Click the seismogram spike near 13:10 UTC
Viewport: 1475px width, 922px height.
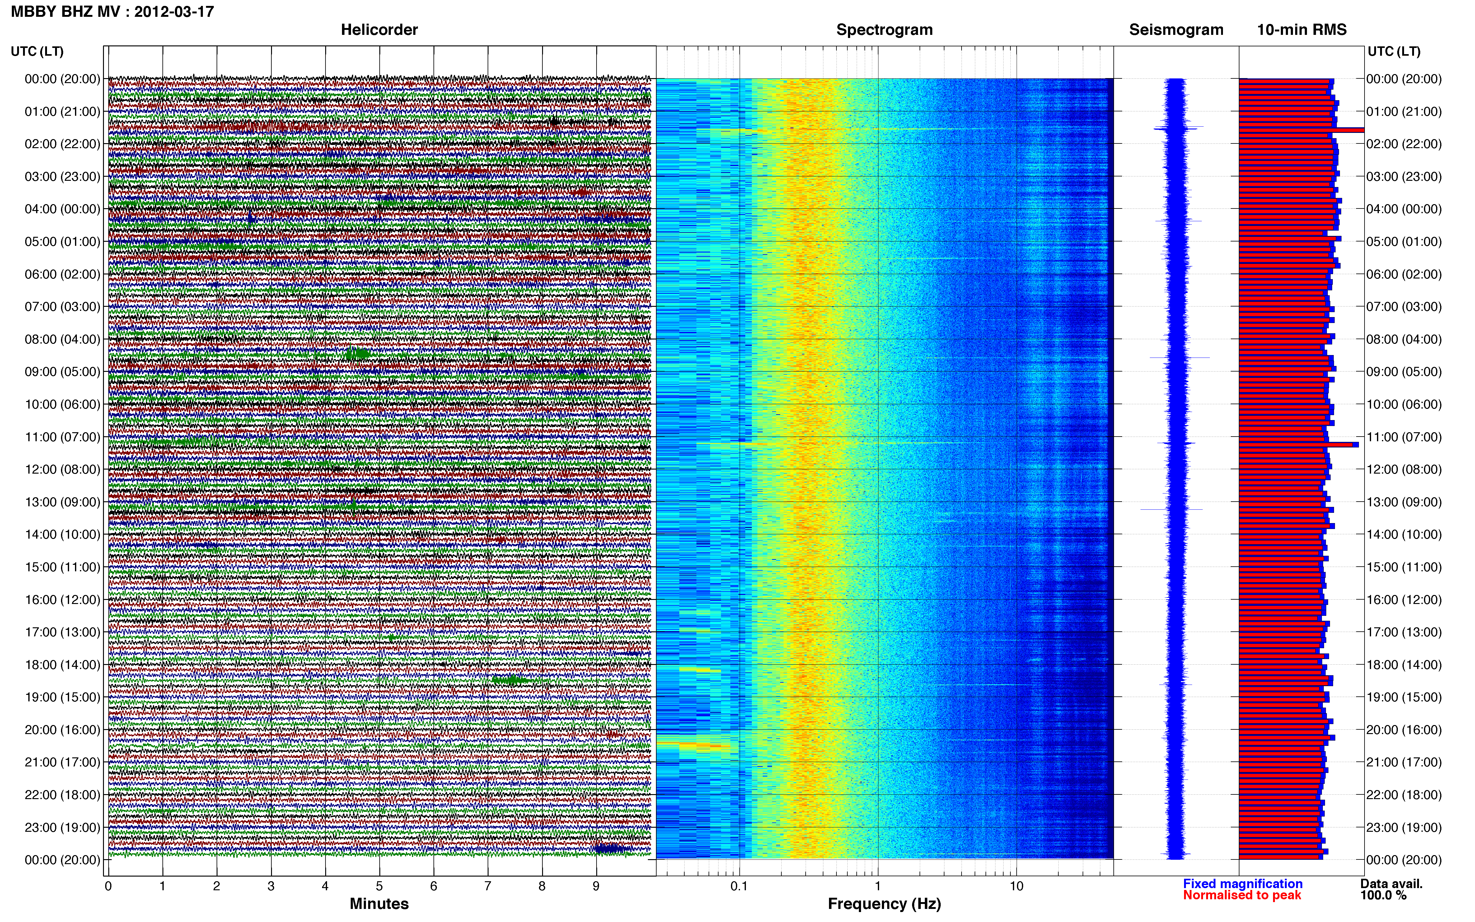(1171, 509)
